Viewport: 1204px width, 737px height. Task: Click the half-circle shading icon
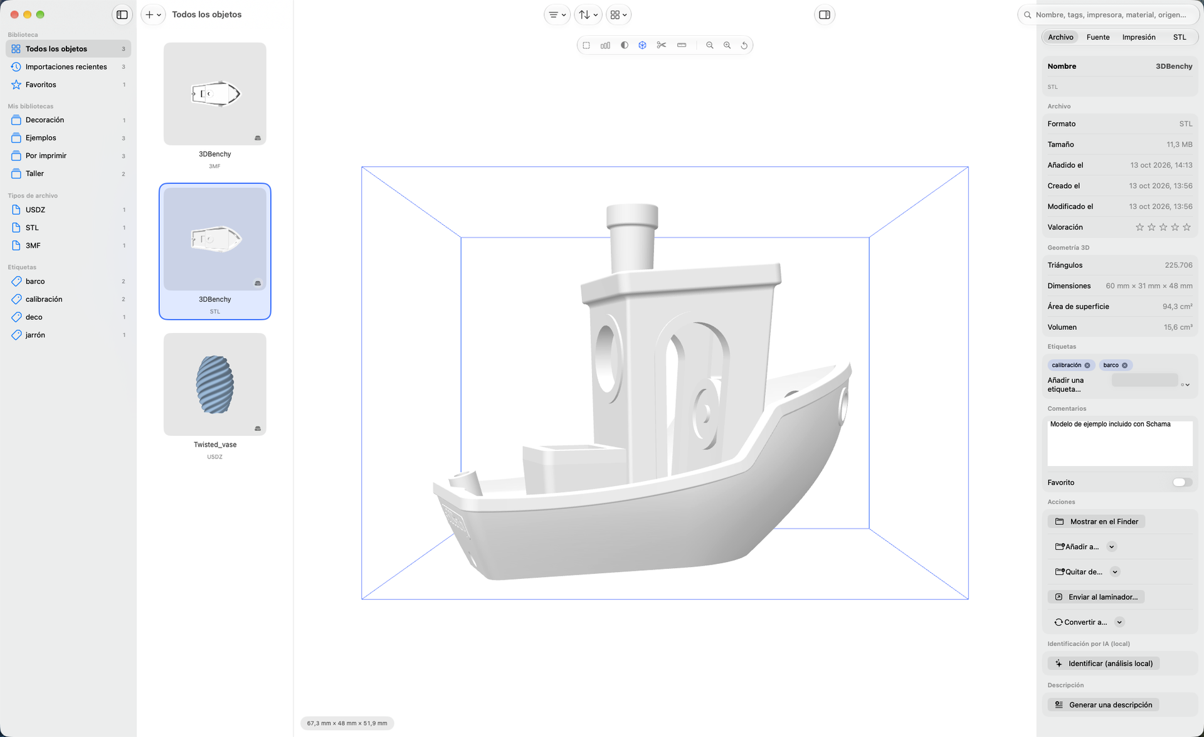coord(625,45)
